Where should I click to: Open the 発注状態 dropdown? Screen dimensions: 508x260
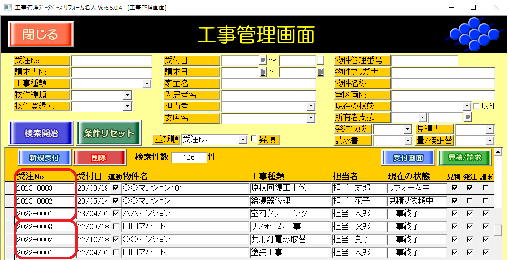[x=407, y=129]
